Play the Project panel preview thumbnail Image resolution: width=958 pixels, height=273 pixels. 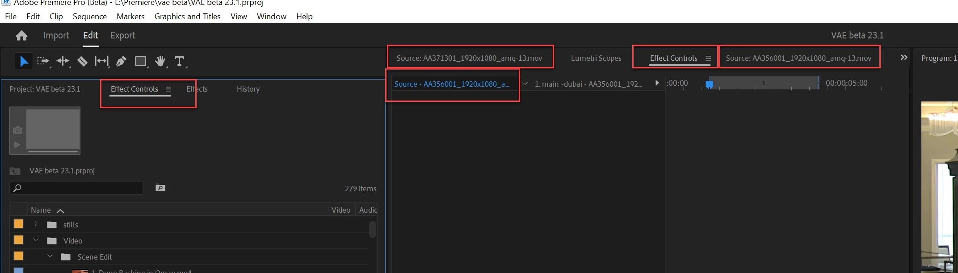click(x=17, y=145)
